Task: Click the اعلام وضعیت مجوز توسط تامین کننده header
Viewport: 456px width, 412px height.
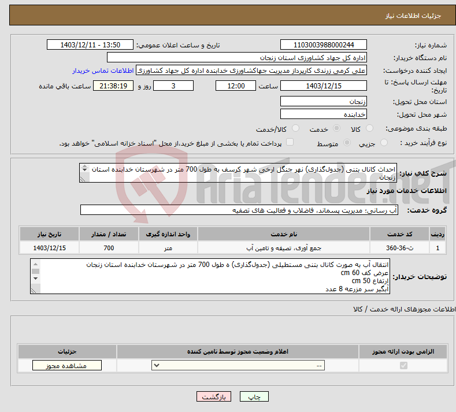Action: [x=238, y=351]
